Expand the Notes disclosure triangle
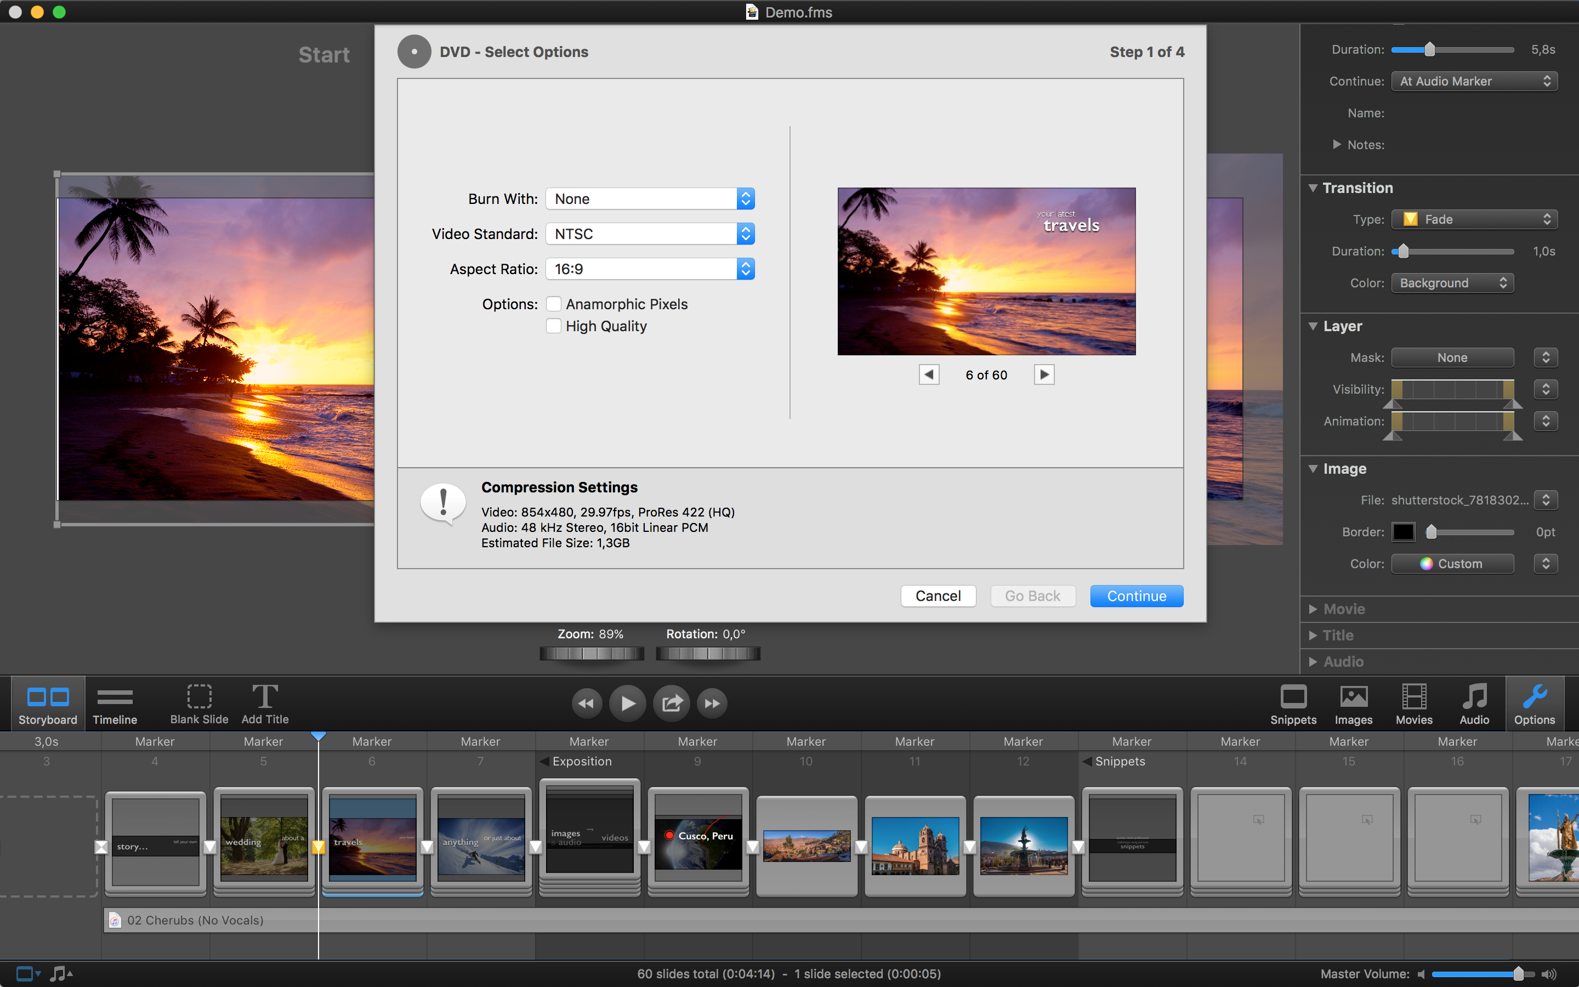The width and height of the screenshot is (1579, 987). pos(1337,144)
